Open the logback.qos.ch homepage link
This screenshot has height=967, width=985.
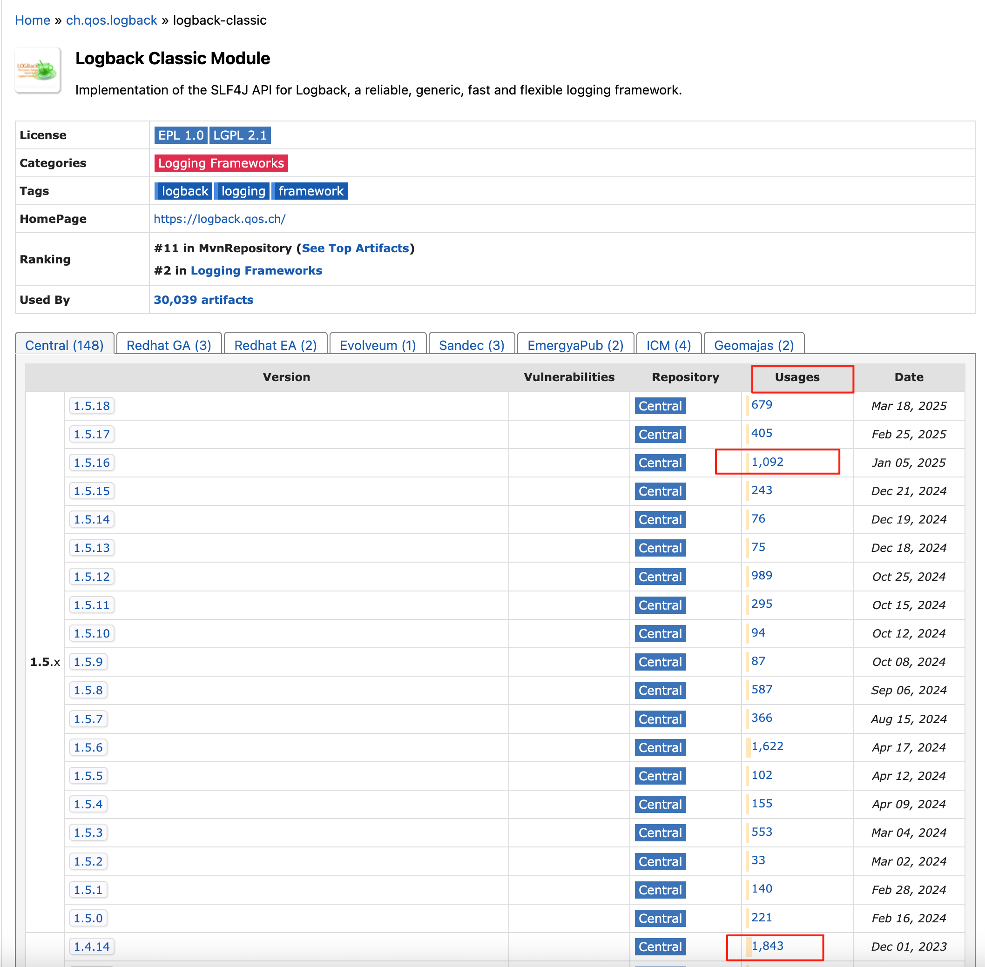tap(219, 219)
